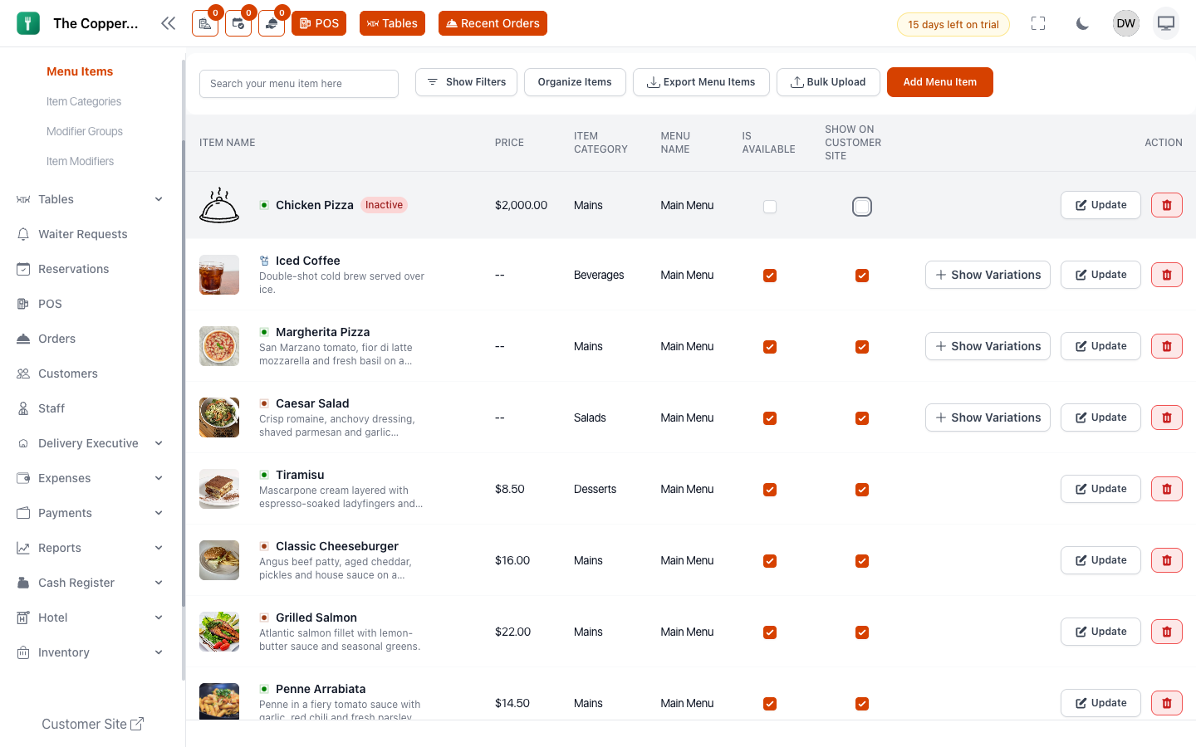
Task: Delete Grilled Salmon with trash icon
Action: pos(1167,632)
